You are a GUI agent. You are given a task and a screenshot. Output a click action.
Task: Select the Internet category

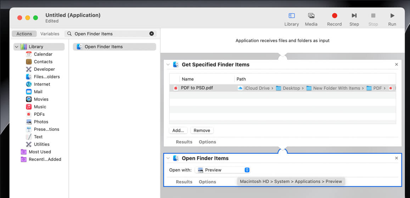pyautogui.click(x=38, y=84)
